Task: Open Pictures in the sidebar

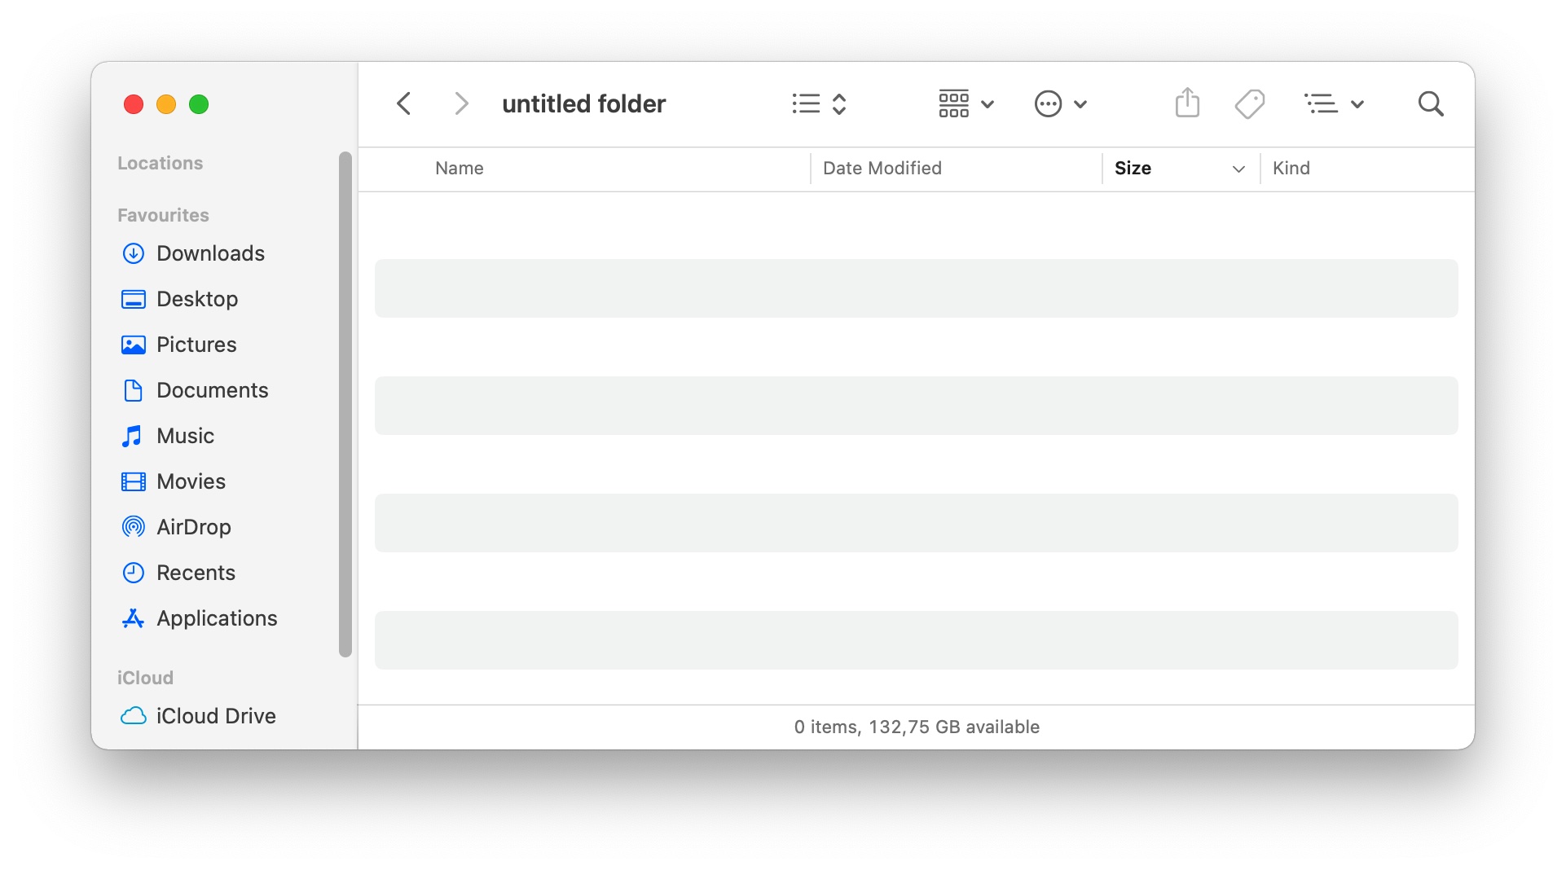Action: pyautogui.click(x=196, y=345)
